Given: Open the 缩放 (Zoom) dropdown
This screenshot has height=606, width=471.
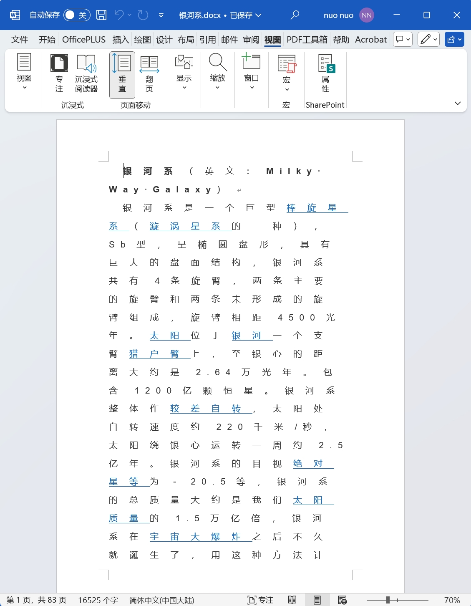Looking at the screenshot, I should click(217, 75).
